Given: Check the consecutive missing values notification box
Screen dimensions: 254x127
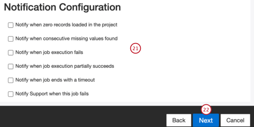Looking at the screenshot, I should 11,39.
